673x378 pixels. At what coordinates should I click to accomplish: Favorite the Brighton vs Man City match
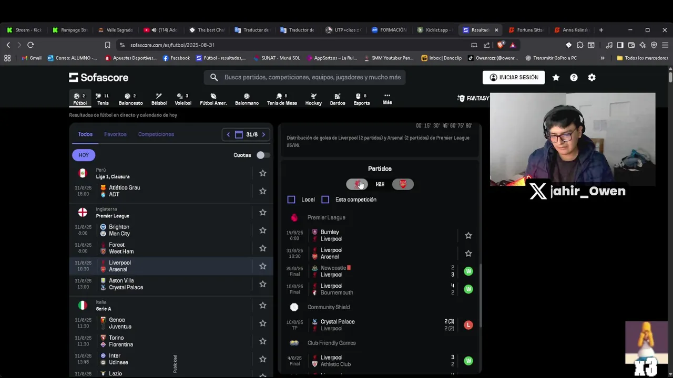tap(262, 230)
